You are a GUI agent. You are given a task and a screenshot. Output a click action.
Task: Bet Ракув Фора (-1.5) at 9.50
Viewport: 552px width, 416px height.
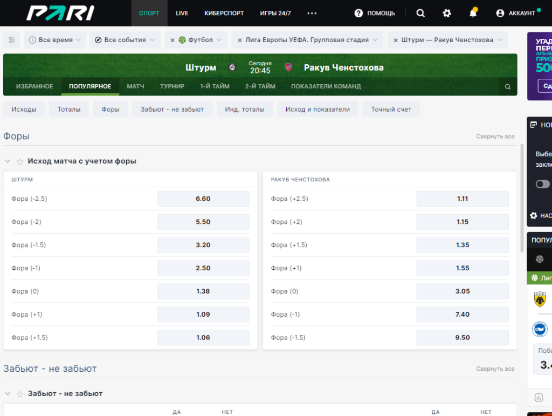[x=463, y=337]
